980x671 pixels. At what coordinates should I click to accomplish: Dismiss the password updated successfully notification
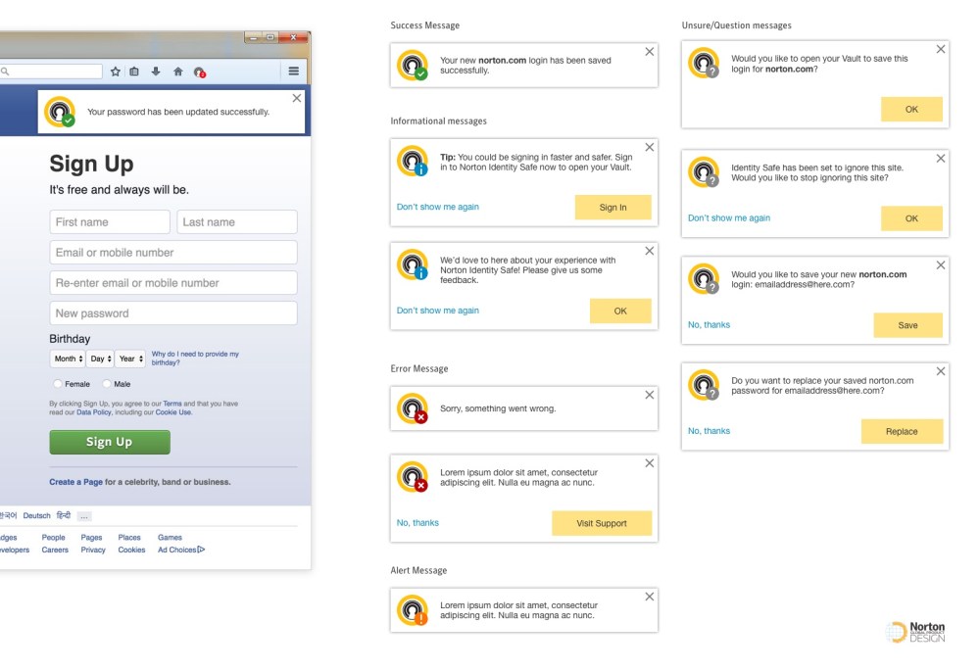pyautogui.click(x=297, y=98)
